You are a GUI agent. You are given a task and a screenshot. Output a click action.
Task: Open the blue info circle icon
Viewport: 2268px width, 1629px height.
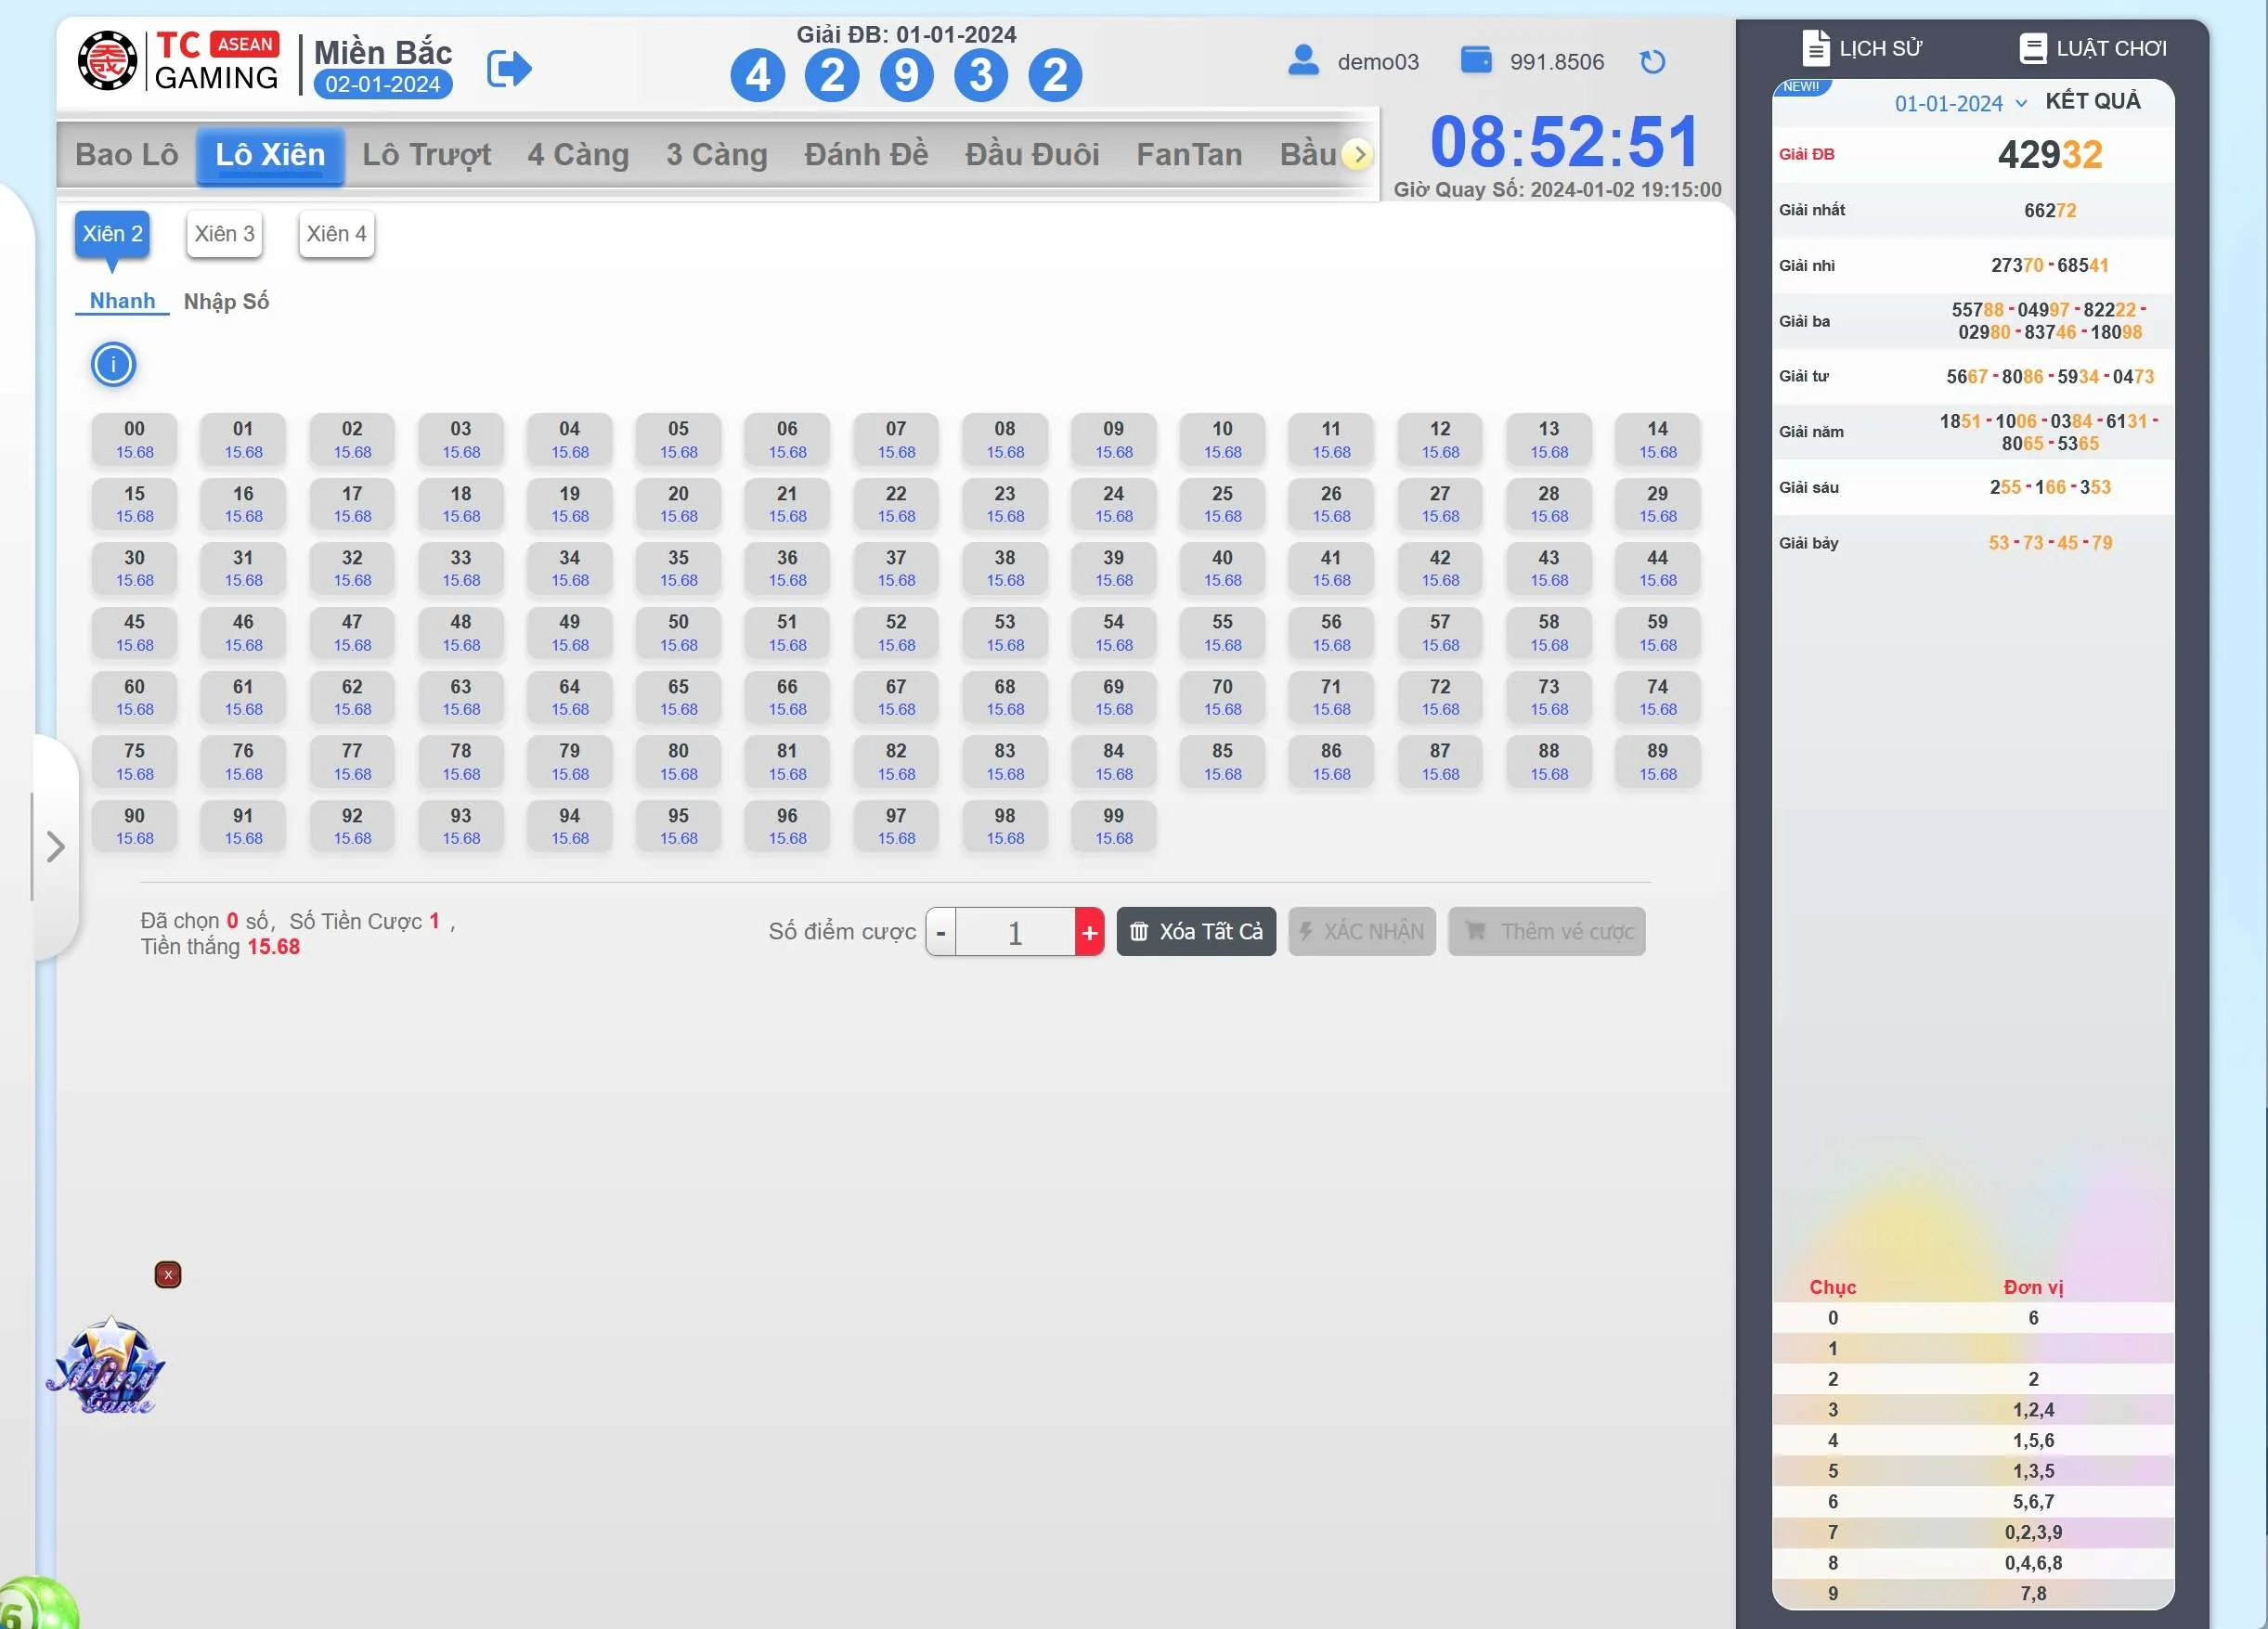[x=113, y=364]
